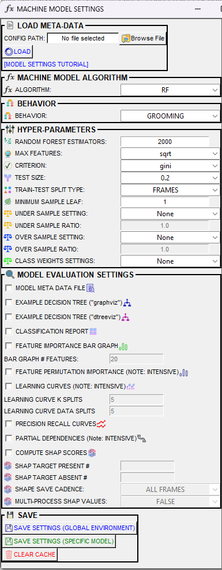The width and height of the screenshot is (222, 570).
Task: Click the Over Sample Setting scale icon
Action: coord(8,238)
